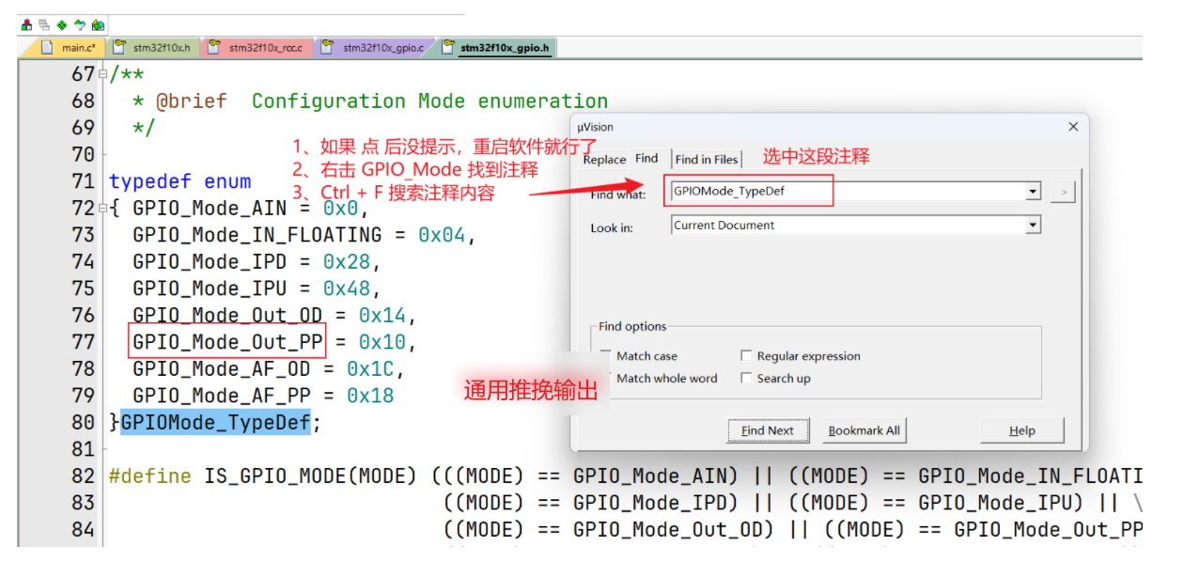Collapse the comment block at line 67
This screenshot has height=577, width=1184.
point(103,74)
